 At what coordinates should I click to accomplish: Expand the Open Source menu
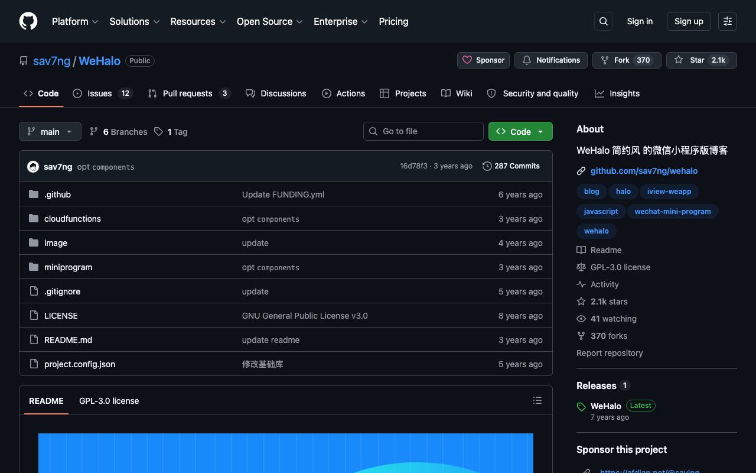pyautogui.click(x=270, y=21)
